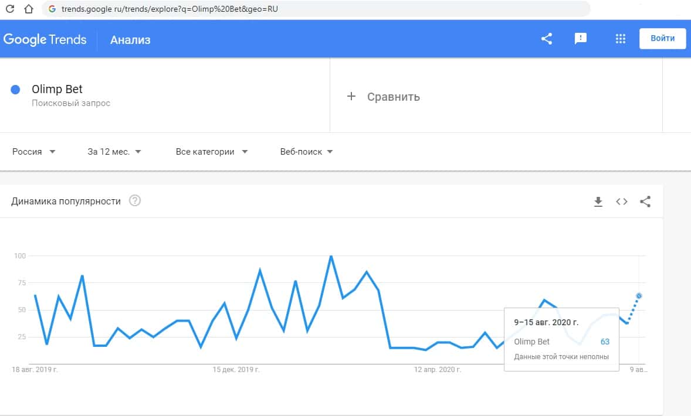Image resolution: width=691 pixels, height=416 pixels.
Task: Open the Анализ section in header
Action: click(x=130, y=40)
